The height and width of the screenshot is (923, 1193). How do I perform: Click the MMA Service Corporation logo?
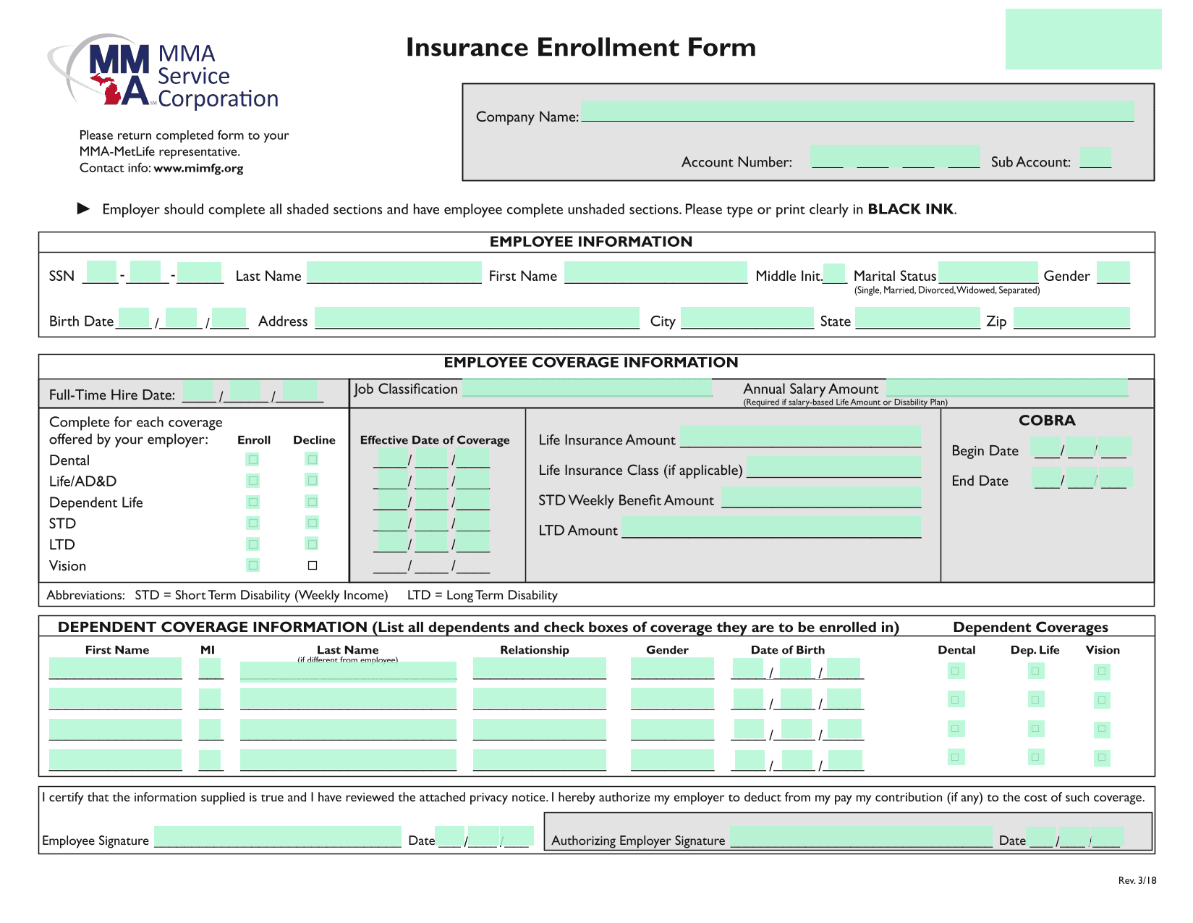[x=163, y=72]
